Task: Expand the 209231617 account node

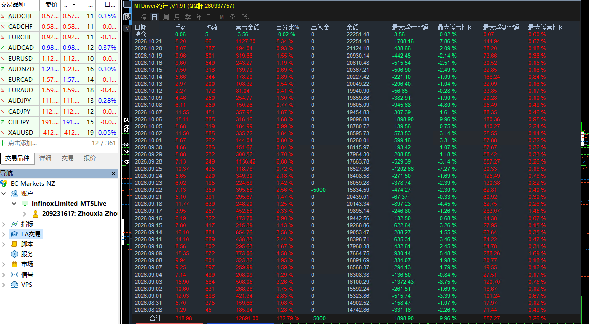Action: coord(25,214)
